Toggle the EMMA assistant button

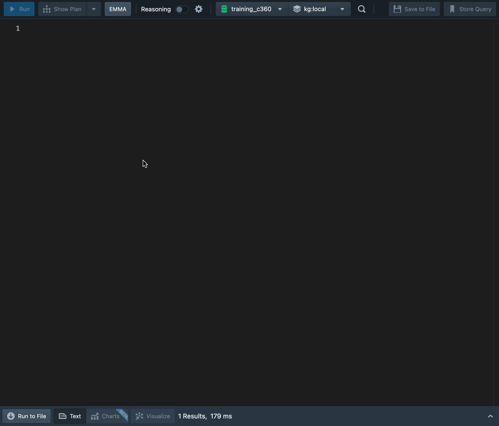[118, 9]
